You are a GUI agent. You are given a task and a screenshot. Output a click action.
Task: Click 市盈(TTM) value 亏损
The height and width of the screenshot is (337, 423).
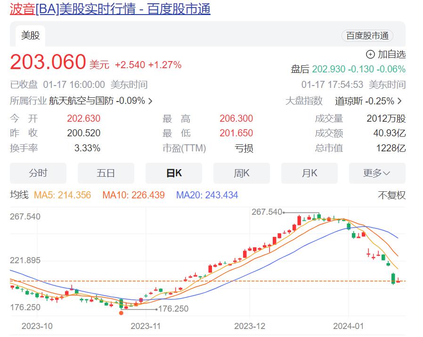[244, 149]
